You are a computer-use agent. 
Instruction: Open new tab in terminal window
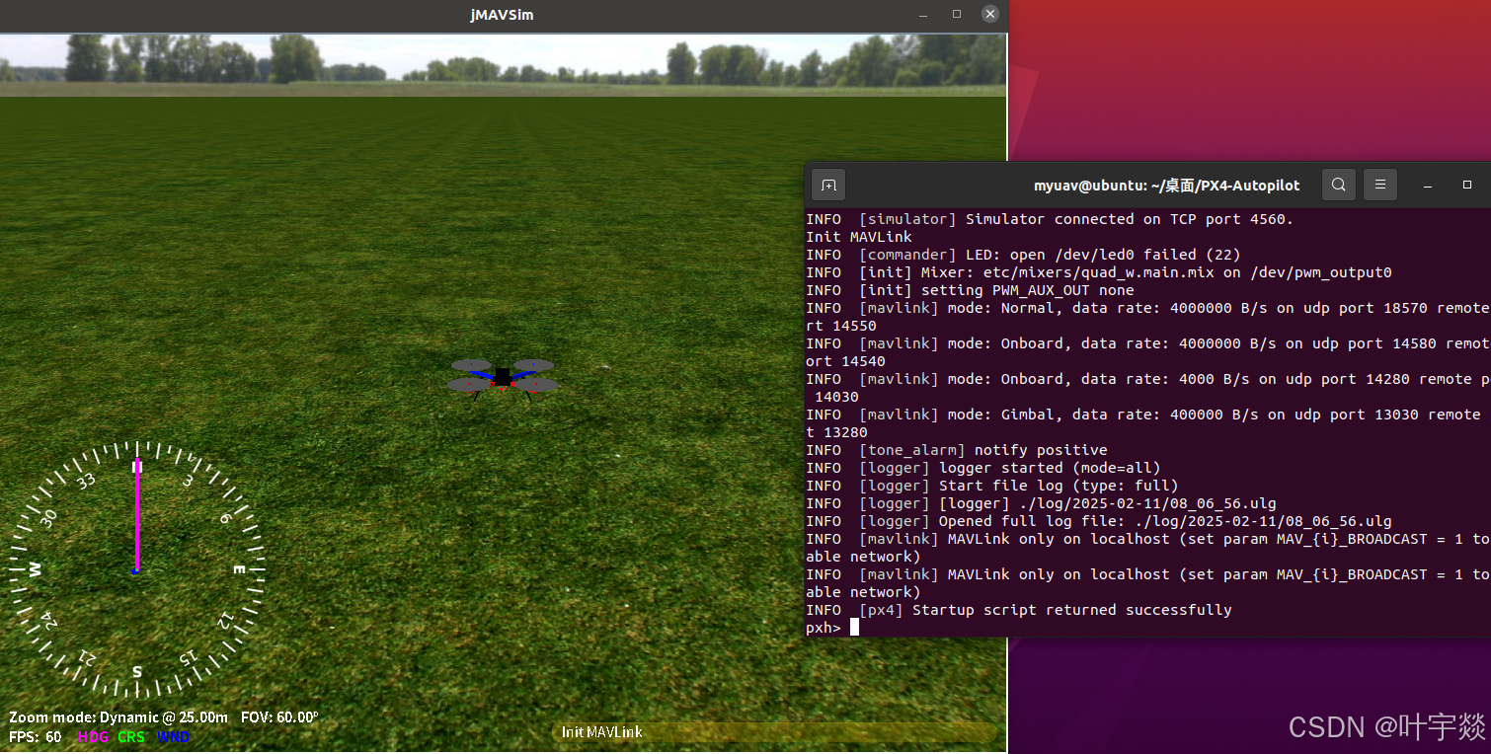[x=828, y=185]
